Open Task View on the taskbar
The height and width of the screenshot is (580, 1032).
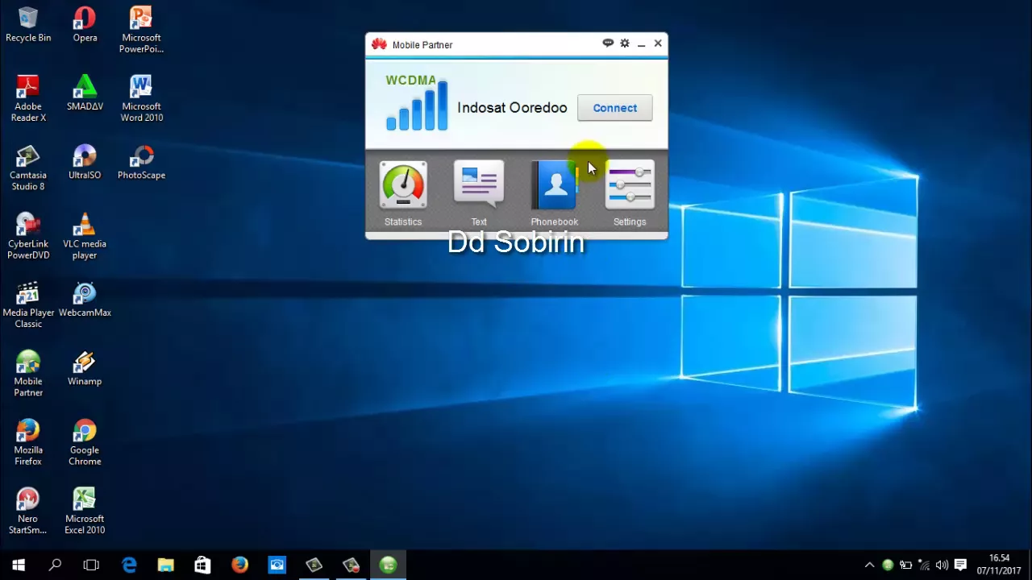(91, 565)
